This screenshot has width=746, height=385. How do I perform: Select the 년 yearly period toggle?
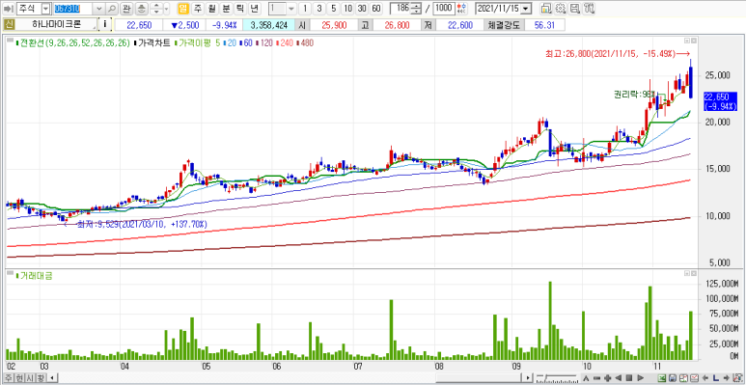point(255,9)
